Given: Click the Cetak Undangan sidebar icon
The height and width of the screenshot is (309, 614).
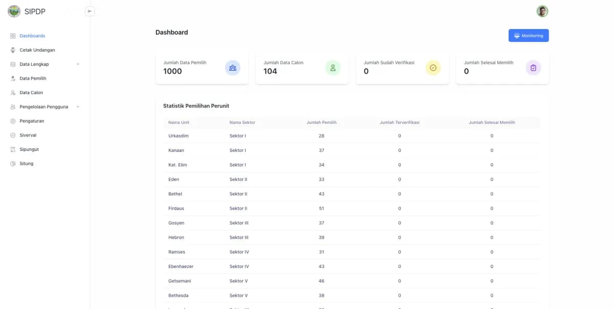Looking at the screenshot, I should tap(13, 50).
